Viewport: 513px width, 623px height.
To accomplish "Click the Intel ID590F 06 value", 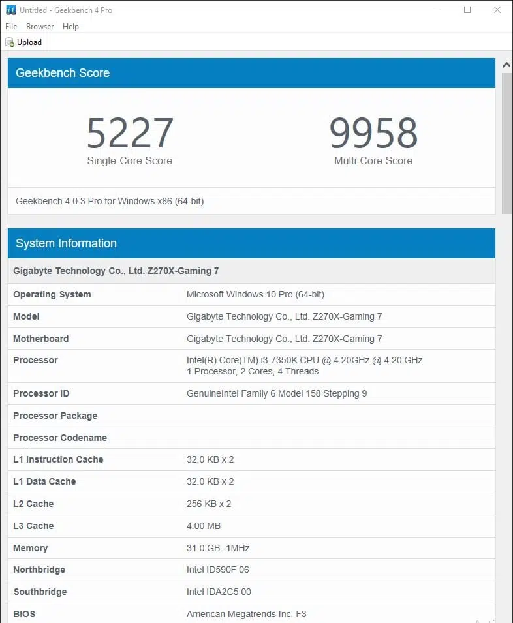I will coord(218,570).
